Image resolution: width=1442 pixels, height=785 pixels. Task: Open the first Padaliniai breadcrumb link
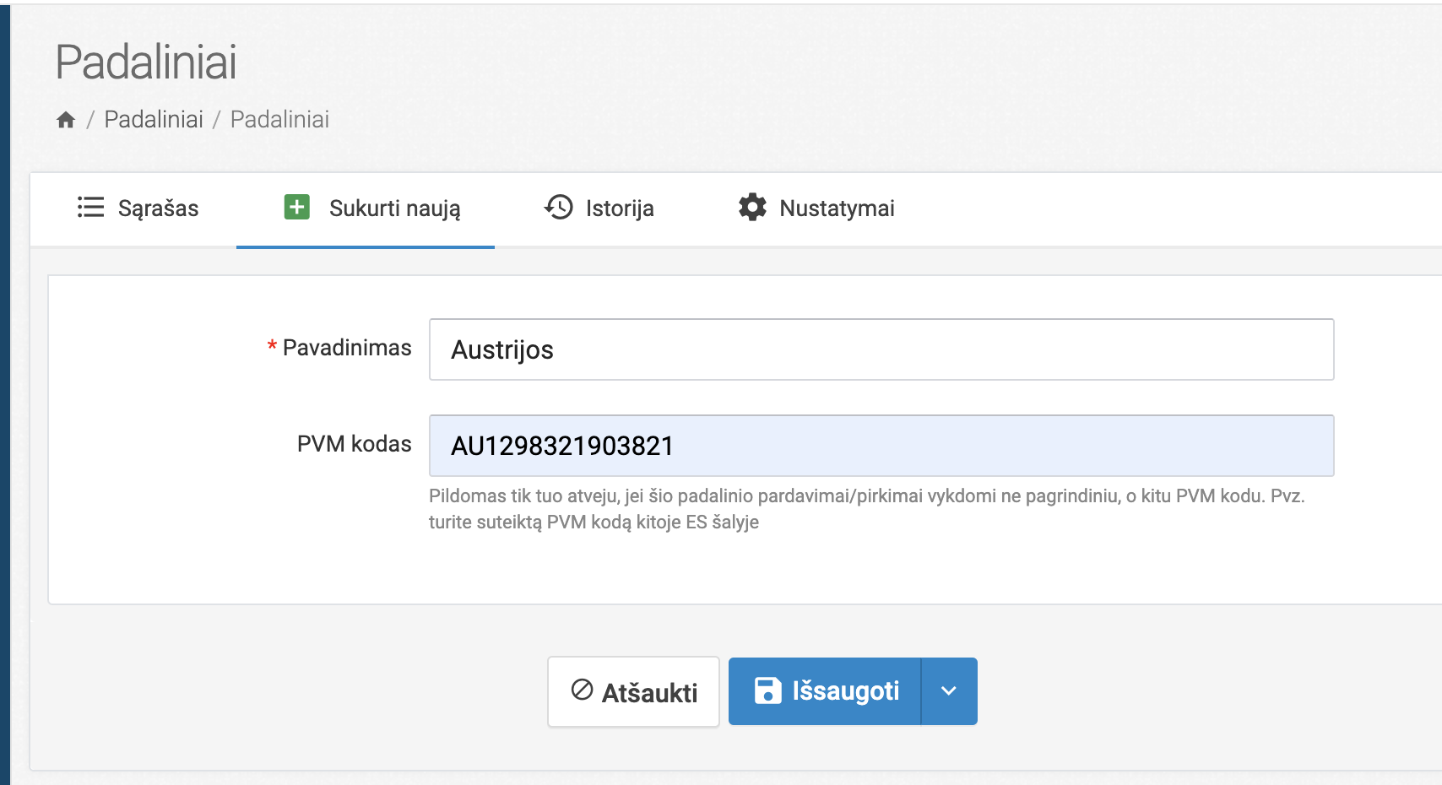tap(154, 120)
